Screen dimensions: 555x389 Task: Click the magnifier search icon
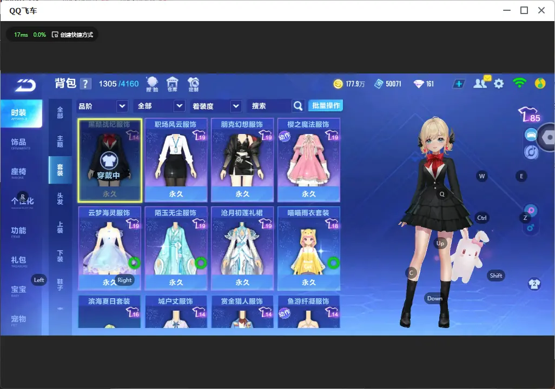tap(298, 106)
